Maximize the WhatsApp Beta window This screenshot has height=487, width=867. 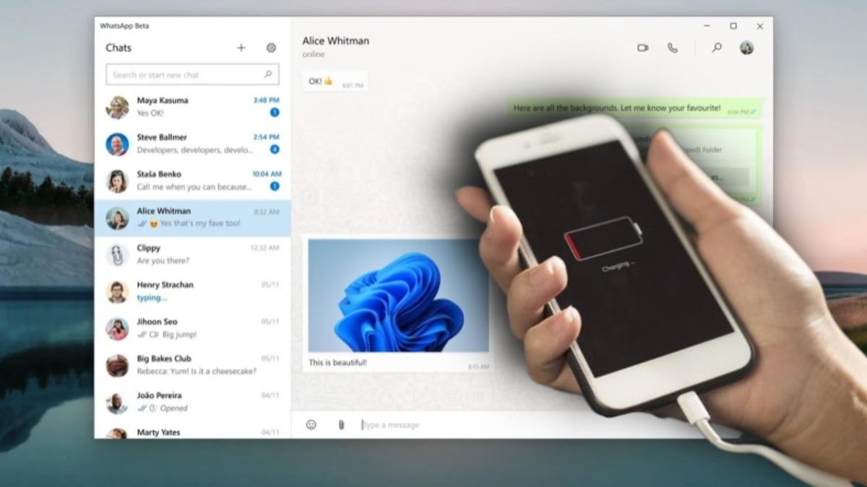733,26
